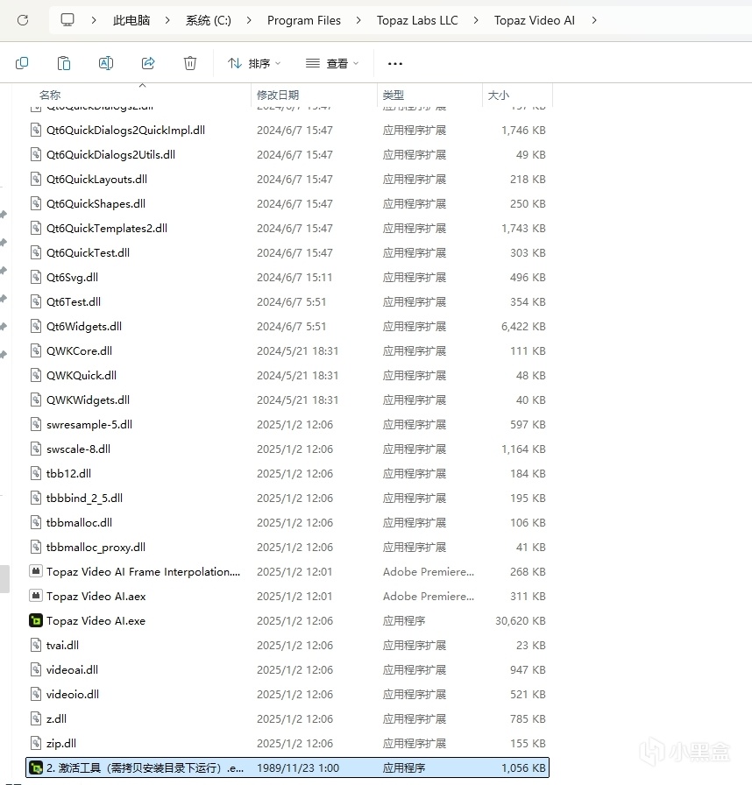
Task: Select file name Qt6QuickTemplates2.dll
Action: (x=107, y=229)
